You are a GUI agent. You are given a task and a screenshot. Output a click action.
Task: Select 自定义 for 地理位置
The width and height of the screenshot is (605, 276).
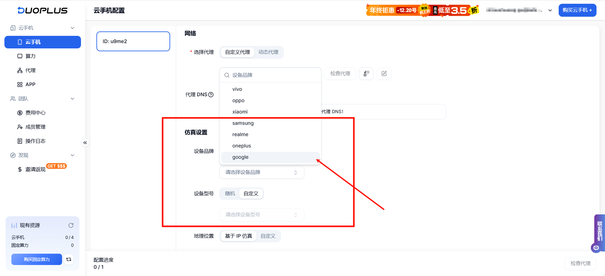pos(268,236)
